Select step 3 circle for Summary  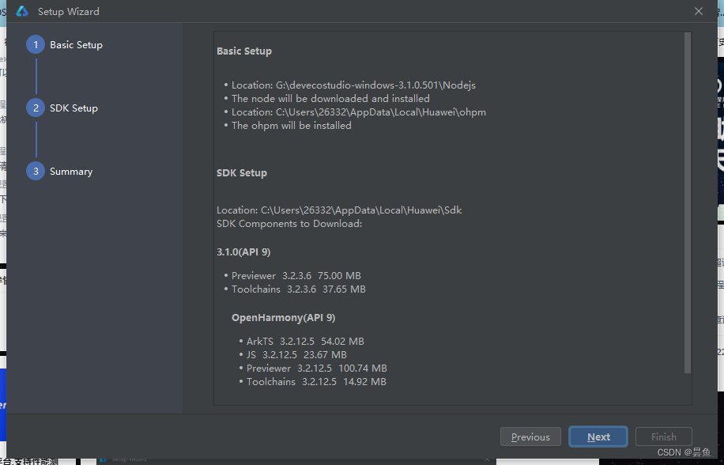[36, 172]
